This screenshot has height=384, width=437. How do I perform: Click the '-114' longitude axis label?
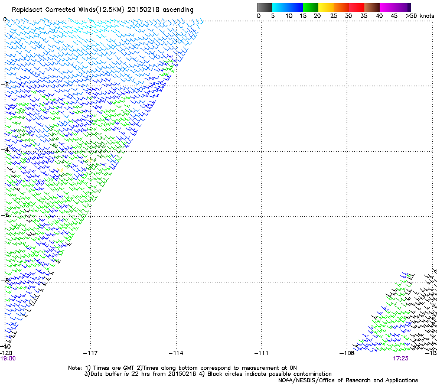point(176,353)
